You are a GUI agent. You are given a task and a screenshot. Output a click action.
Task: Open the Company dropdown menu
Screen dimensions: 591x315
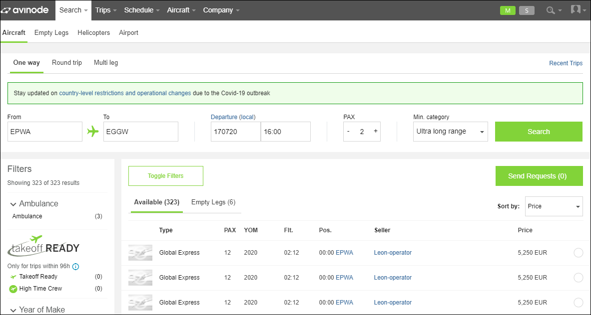[x=221, y=10]
